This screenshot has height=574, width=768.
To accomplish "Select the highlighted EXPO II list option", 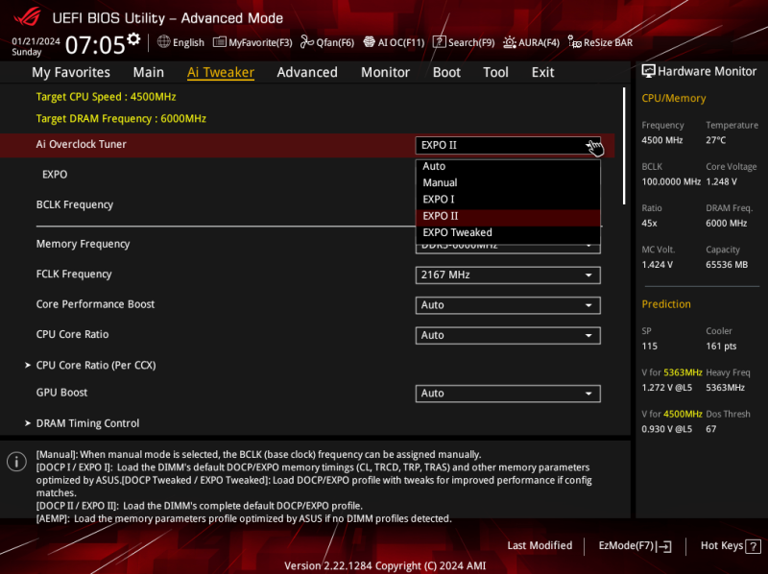I will [508, 216].
